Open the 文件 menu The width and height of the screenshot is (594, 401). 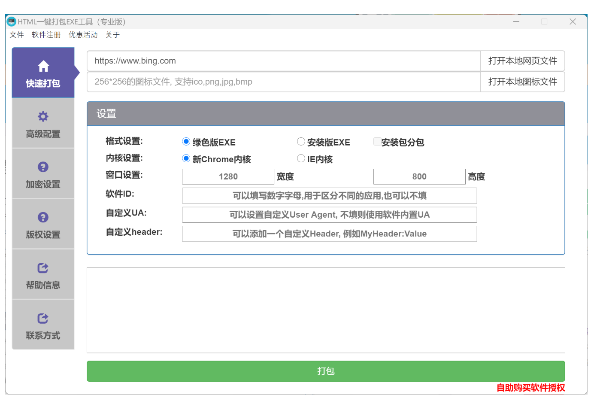pyautogui.click(x=16, y=35)
